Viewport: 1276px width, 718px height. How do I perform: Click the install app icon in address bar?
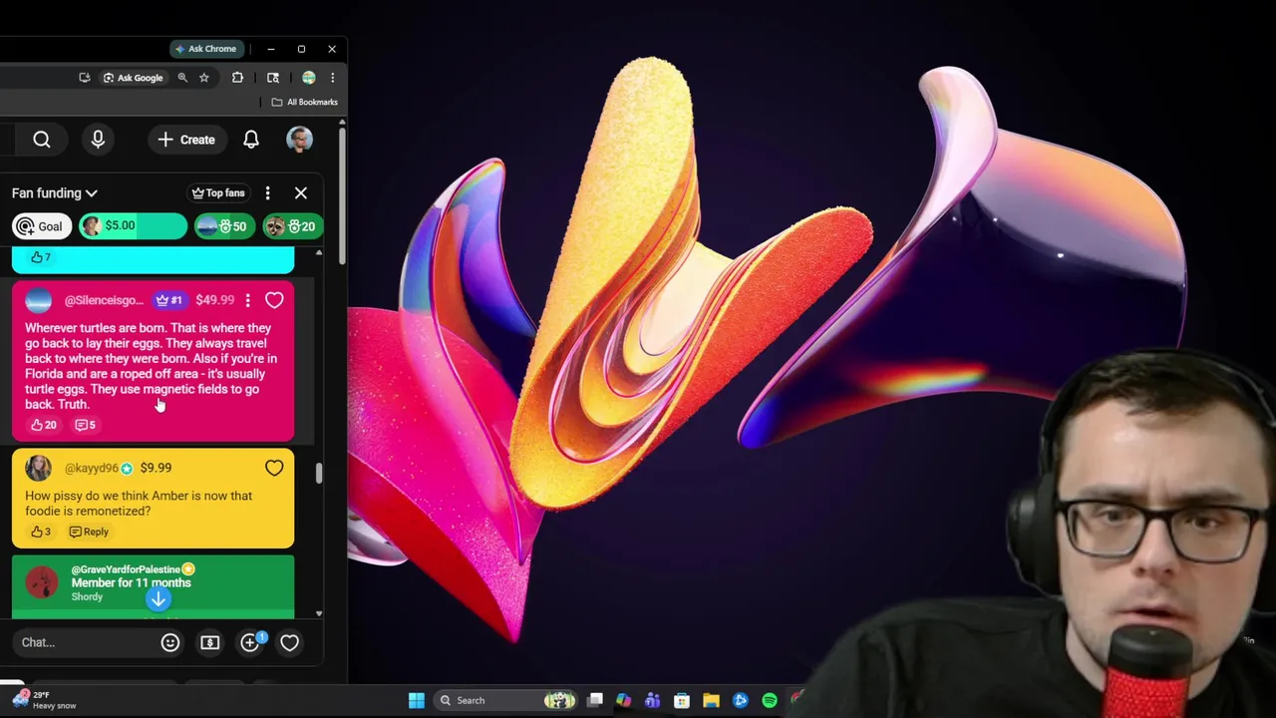[85, 78]
